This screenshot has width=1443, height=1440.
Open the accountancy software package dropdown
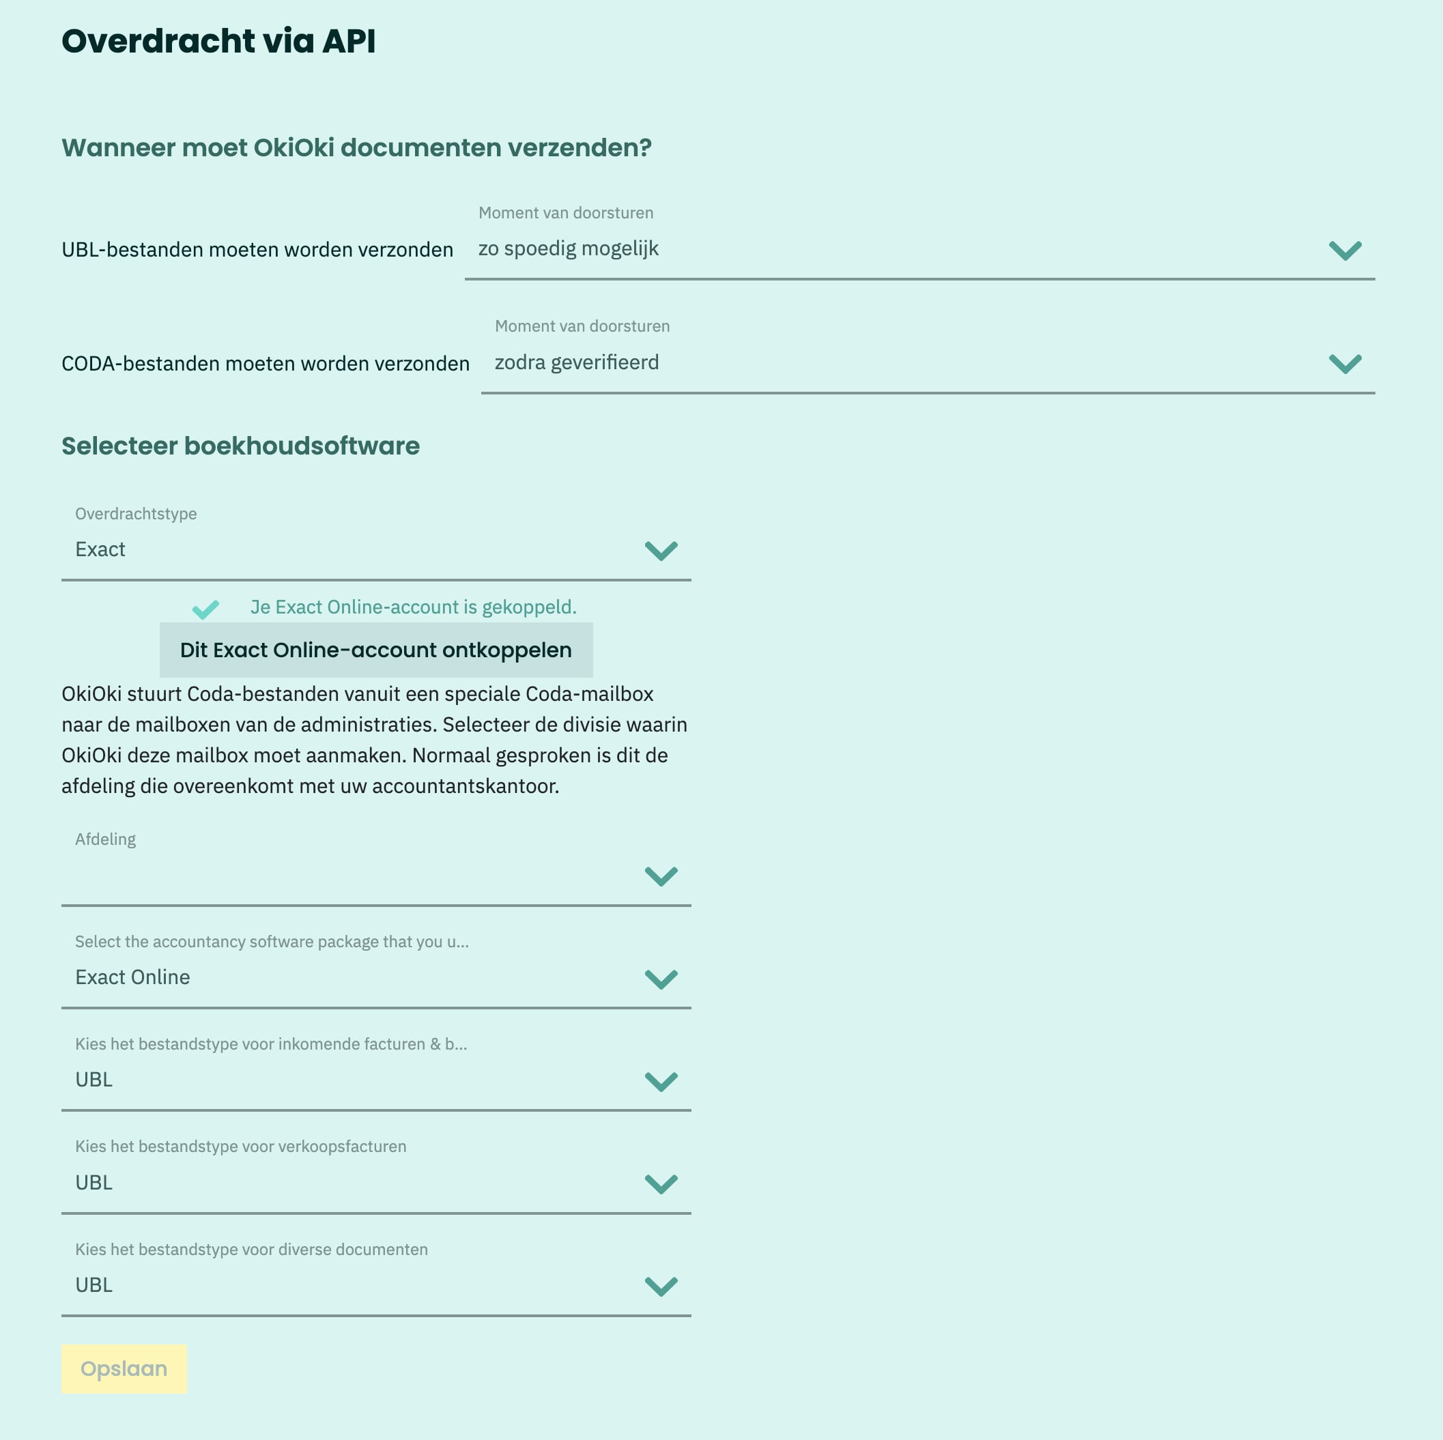(375, 967)
